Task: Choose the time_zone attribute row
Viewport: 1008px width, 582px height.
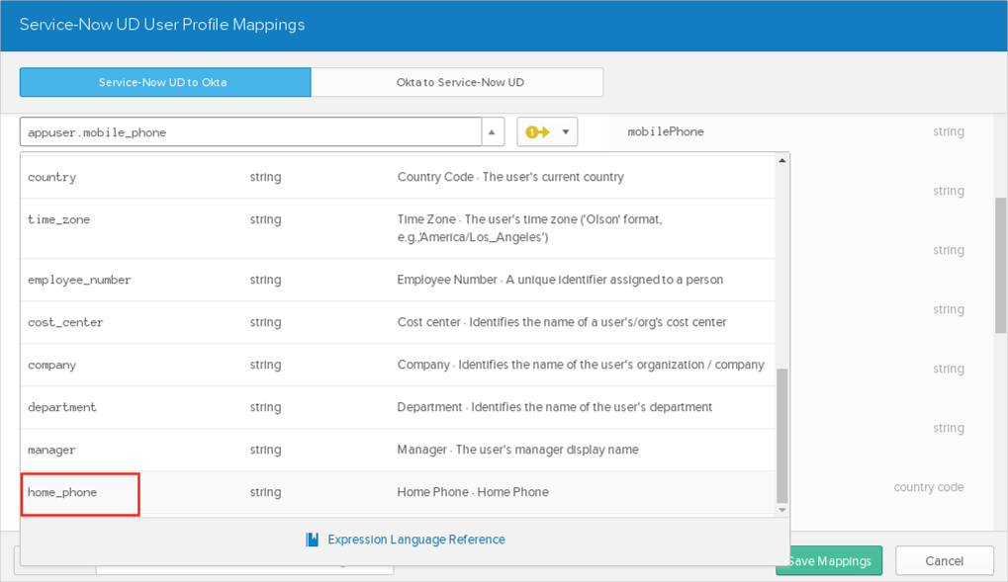Action: tap(59, 219)
